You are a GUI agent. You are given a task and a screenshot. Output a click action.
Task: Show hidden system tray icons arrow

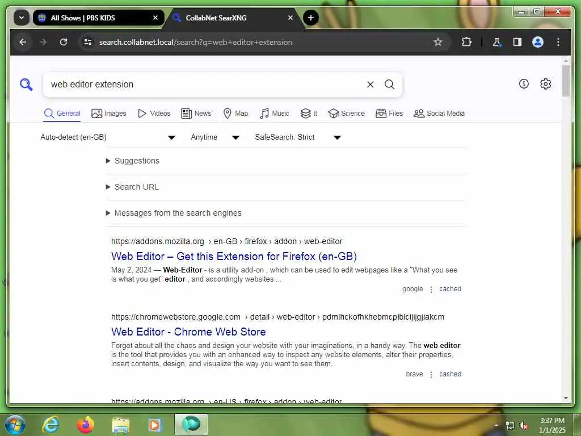(496, 425)
